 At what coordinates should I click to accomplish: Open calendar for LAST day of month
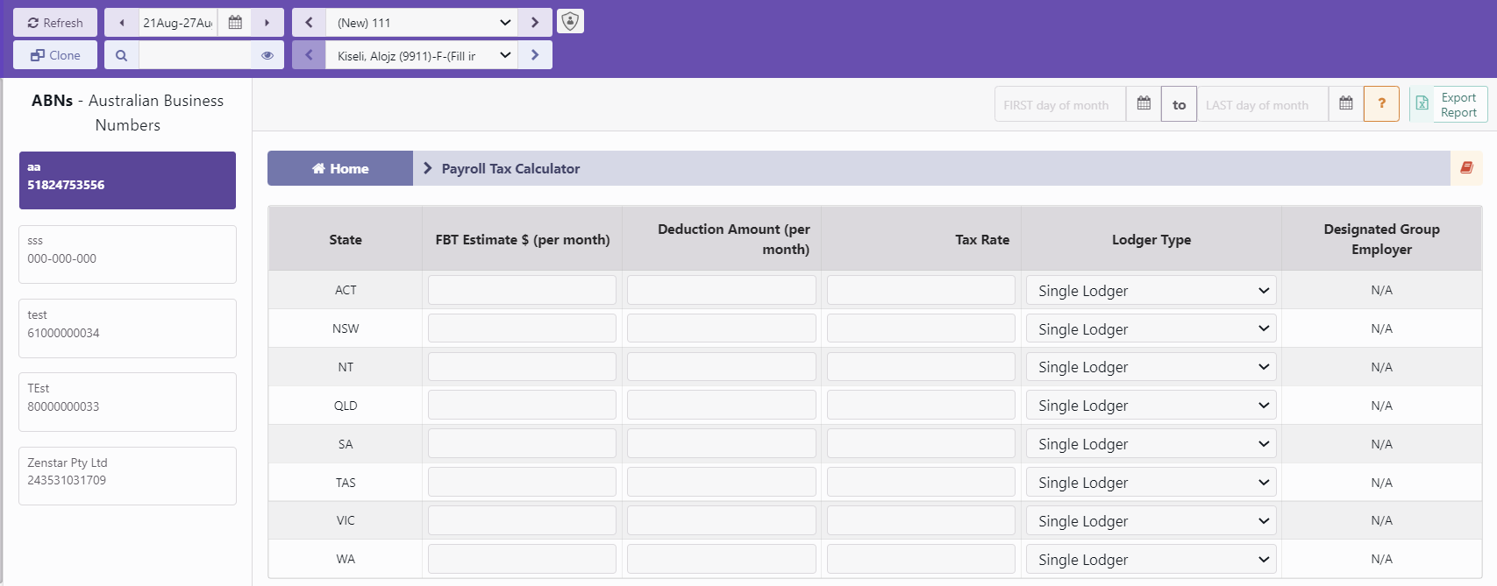(1346, 104)
